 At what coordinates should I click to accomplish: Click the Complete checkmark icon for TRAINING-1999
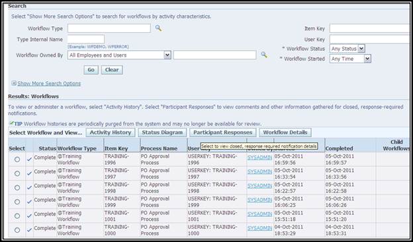(30, 202)
